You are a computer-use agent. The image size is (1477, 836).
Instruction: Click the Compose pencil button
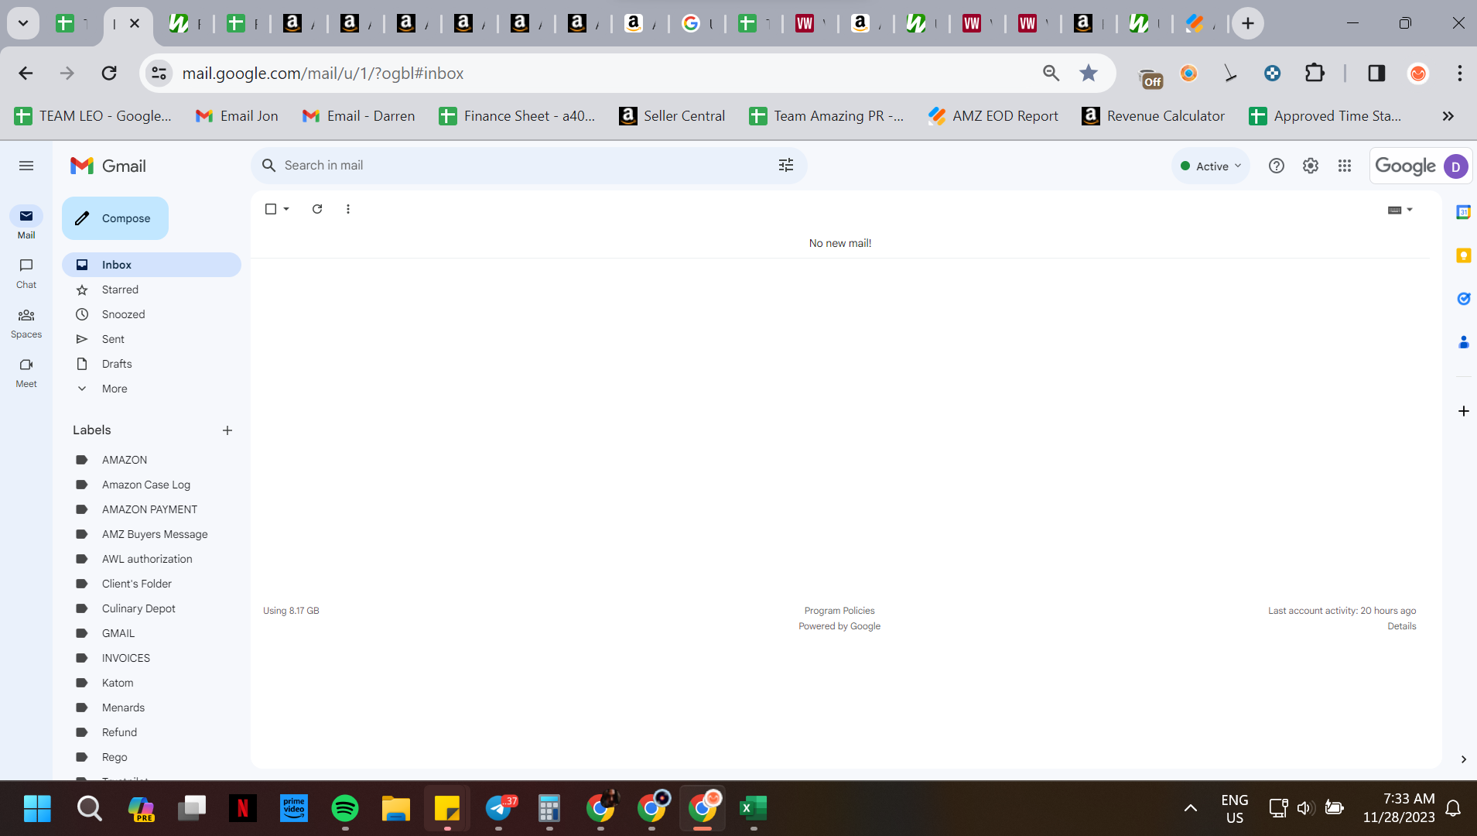115,218
